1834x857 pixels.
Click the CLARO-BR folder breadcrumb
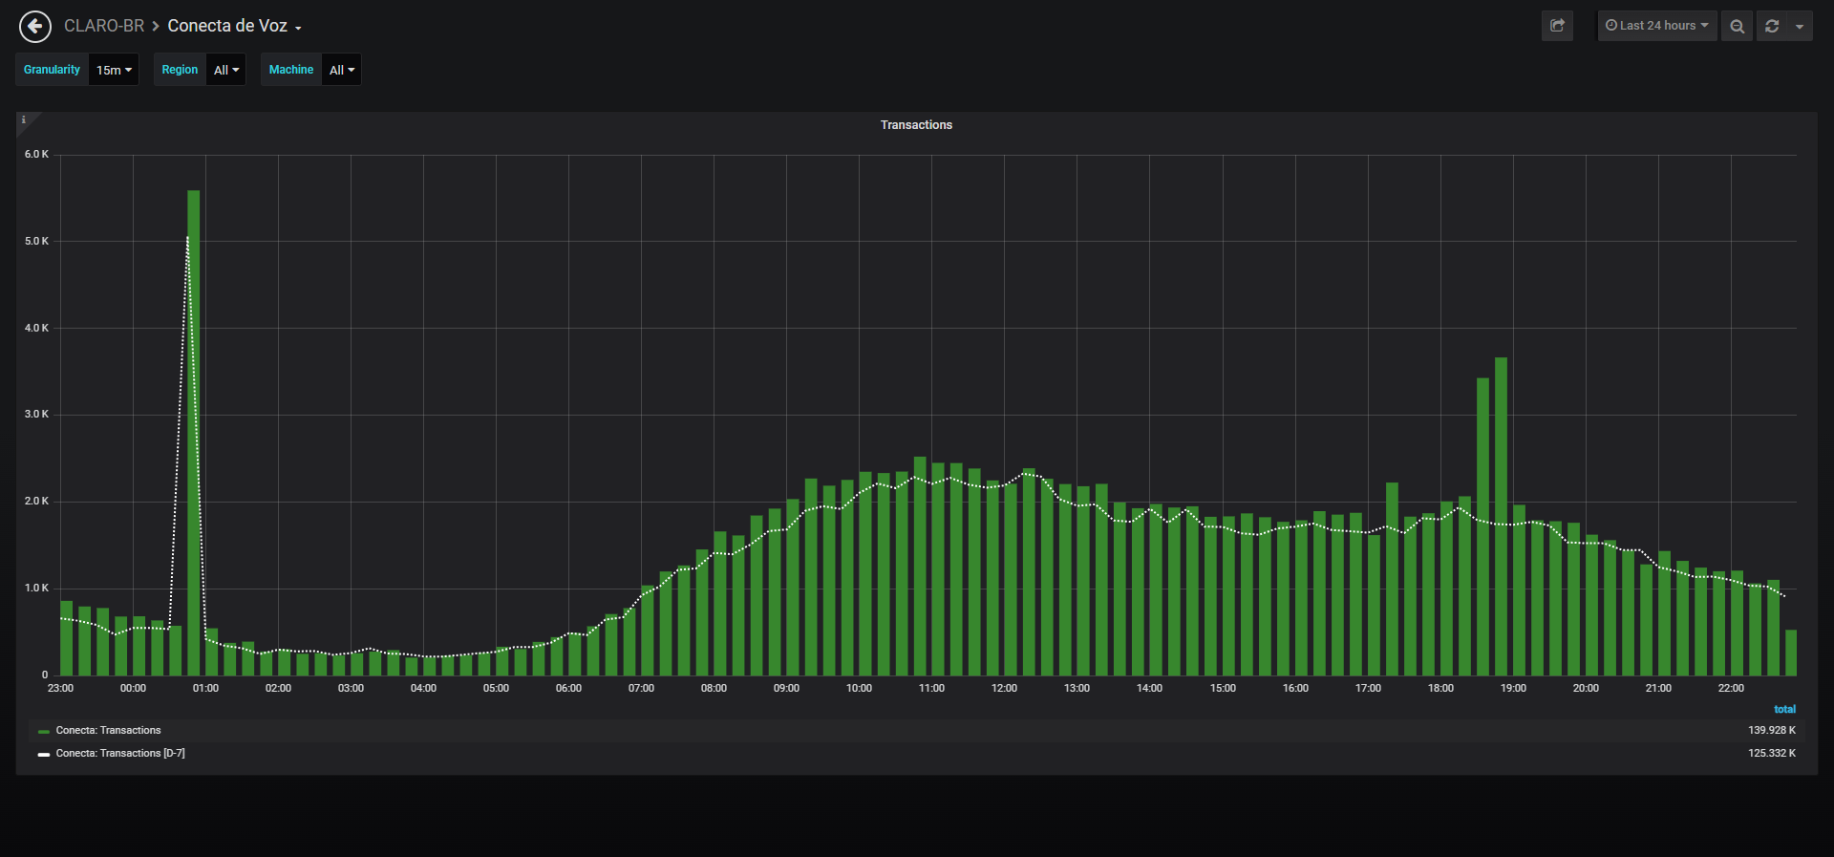pos(104,26)
